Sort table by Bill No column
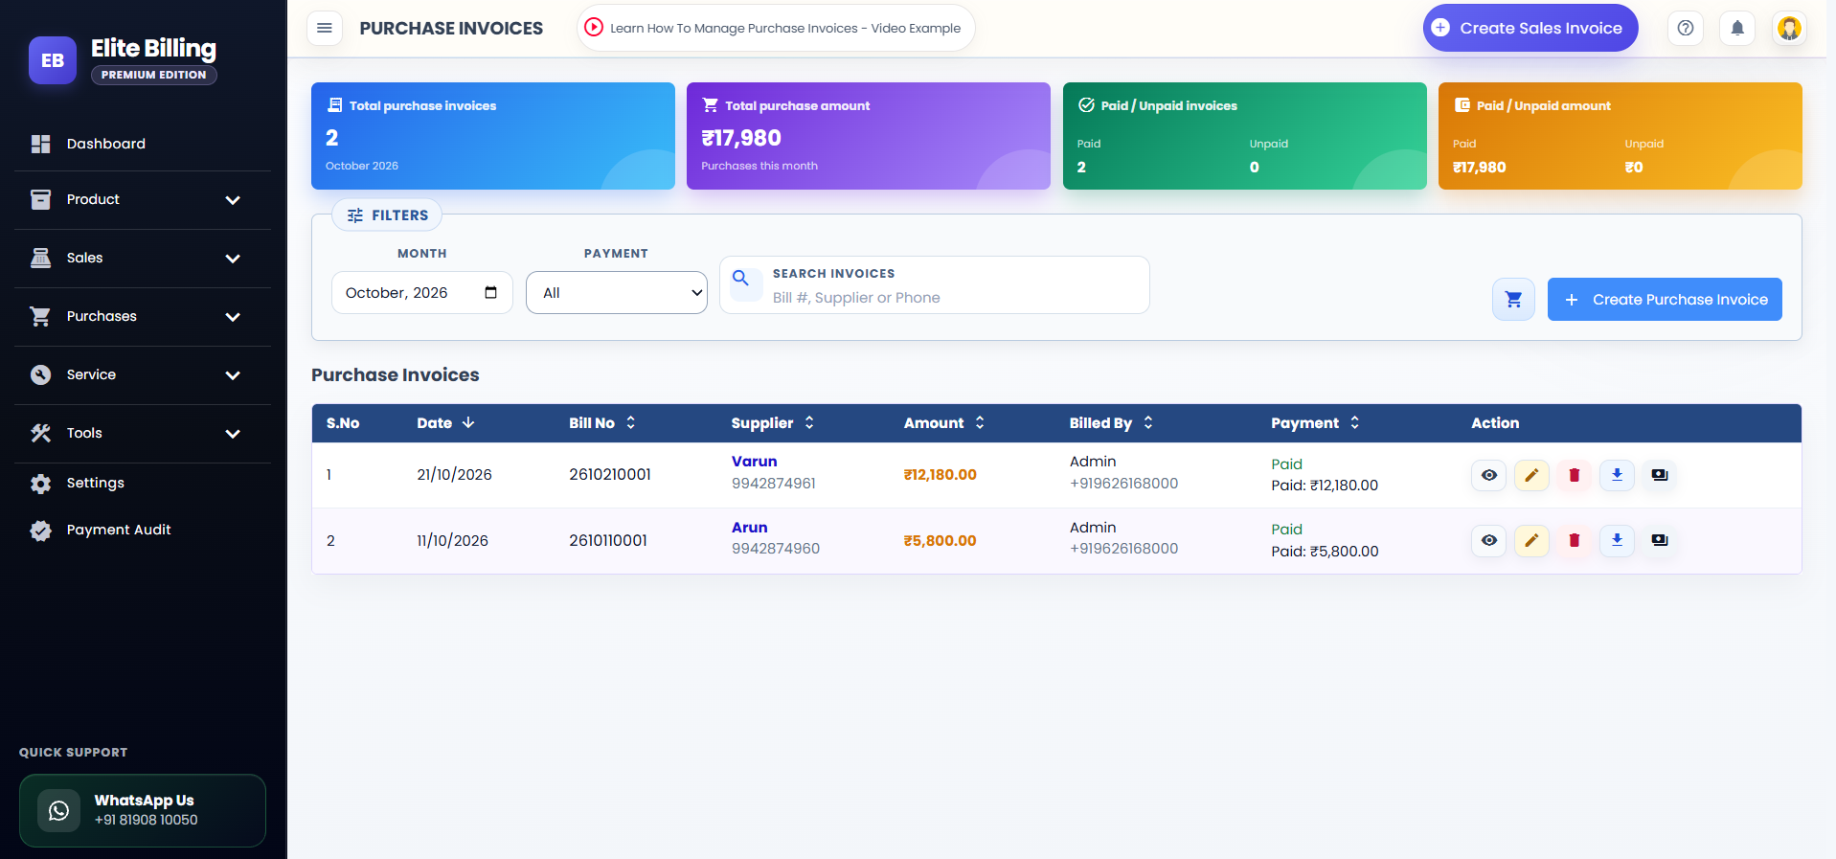This screenshot has height=859, width=1836. tap(602, 423)
